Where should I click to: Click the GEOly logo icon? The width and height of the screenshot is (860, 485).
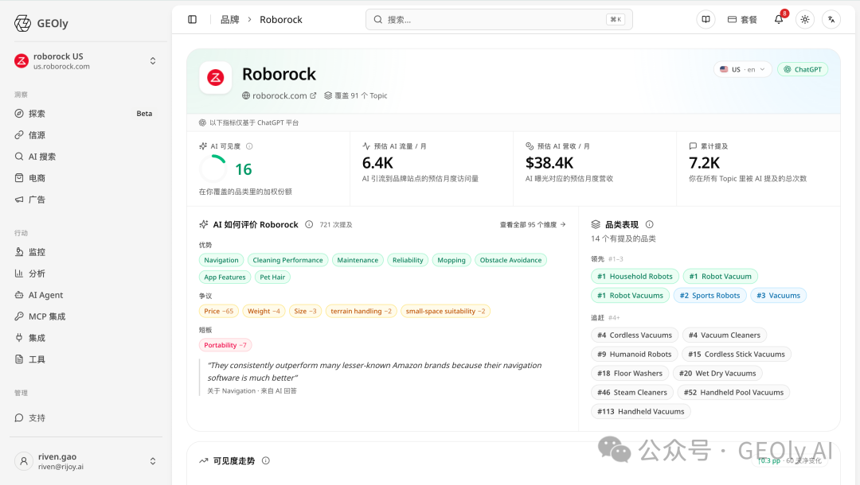coord(22,23)
